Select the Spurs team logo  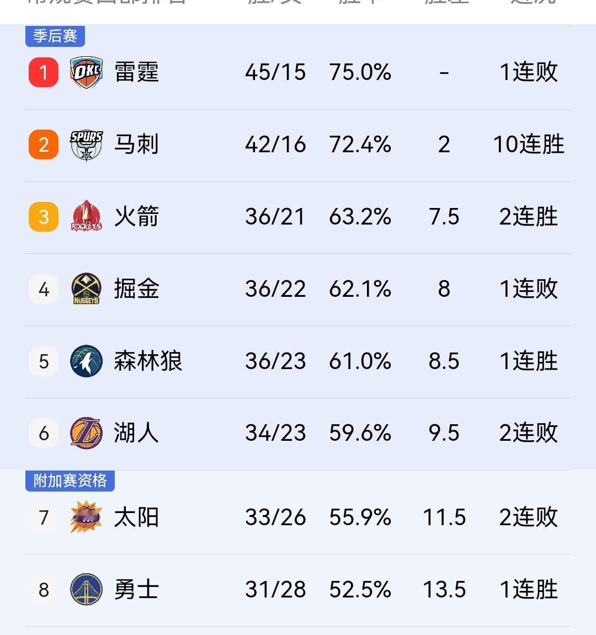click(x=86, y=144)
